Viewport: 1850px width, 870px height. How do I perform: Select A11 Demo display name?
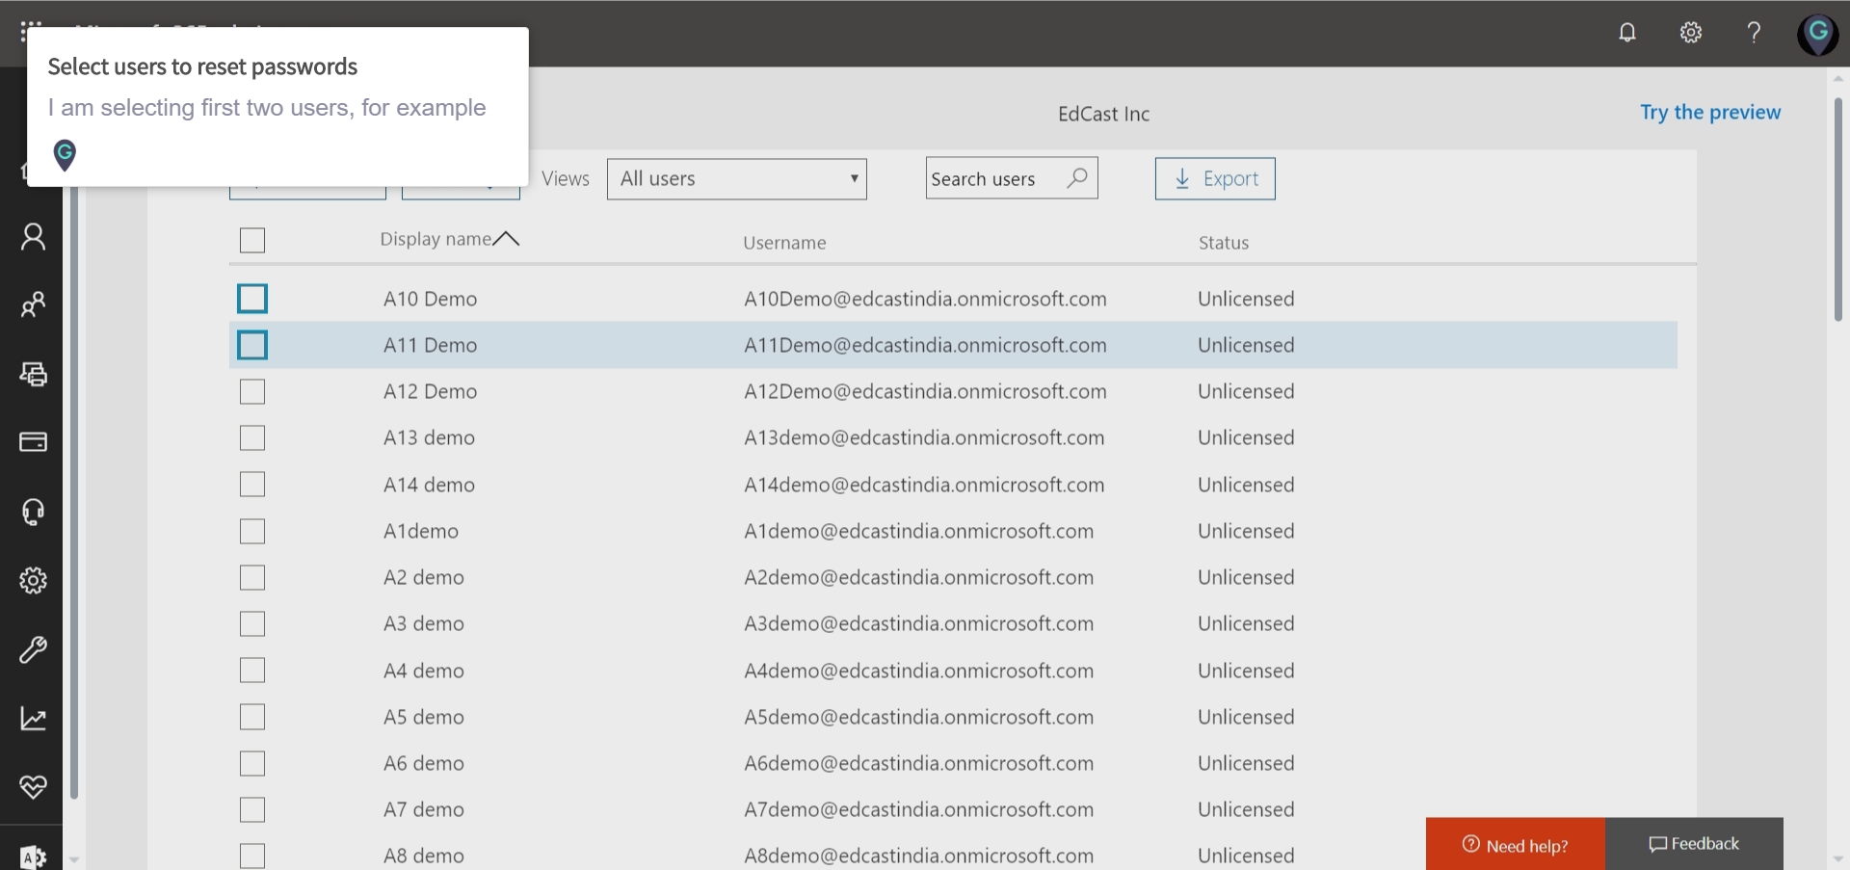tap(430, 345)
